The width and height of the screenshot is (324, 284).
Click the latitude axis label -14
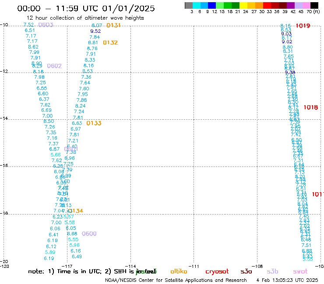(4, 118)
